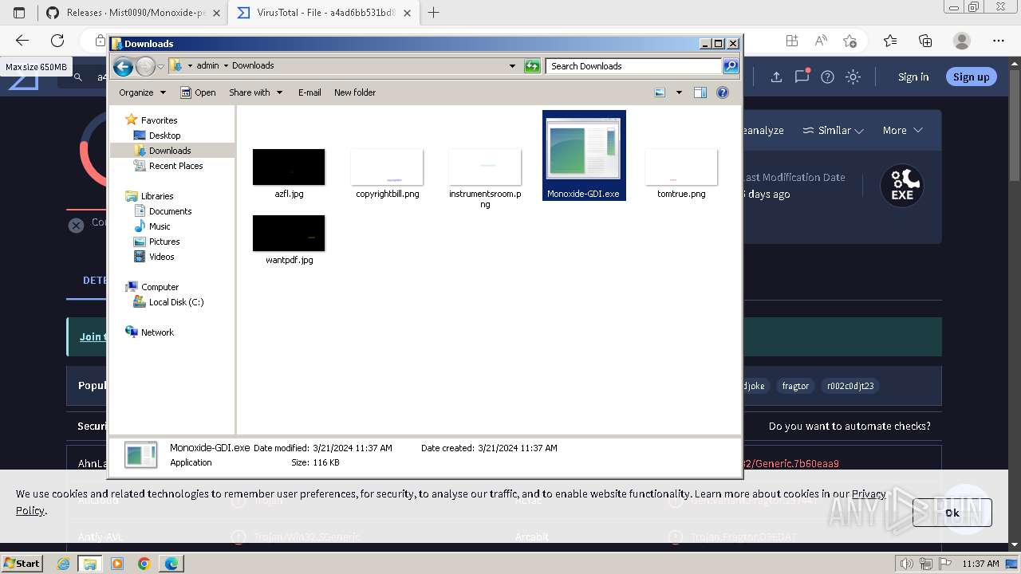
Task: Click the Explorer help question mark icon
Action: (723, 92)
